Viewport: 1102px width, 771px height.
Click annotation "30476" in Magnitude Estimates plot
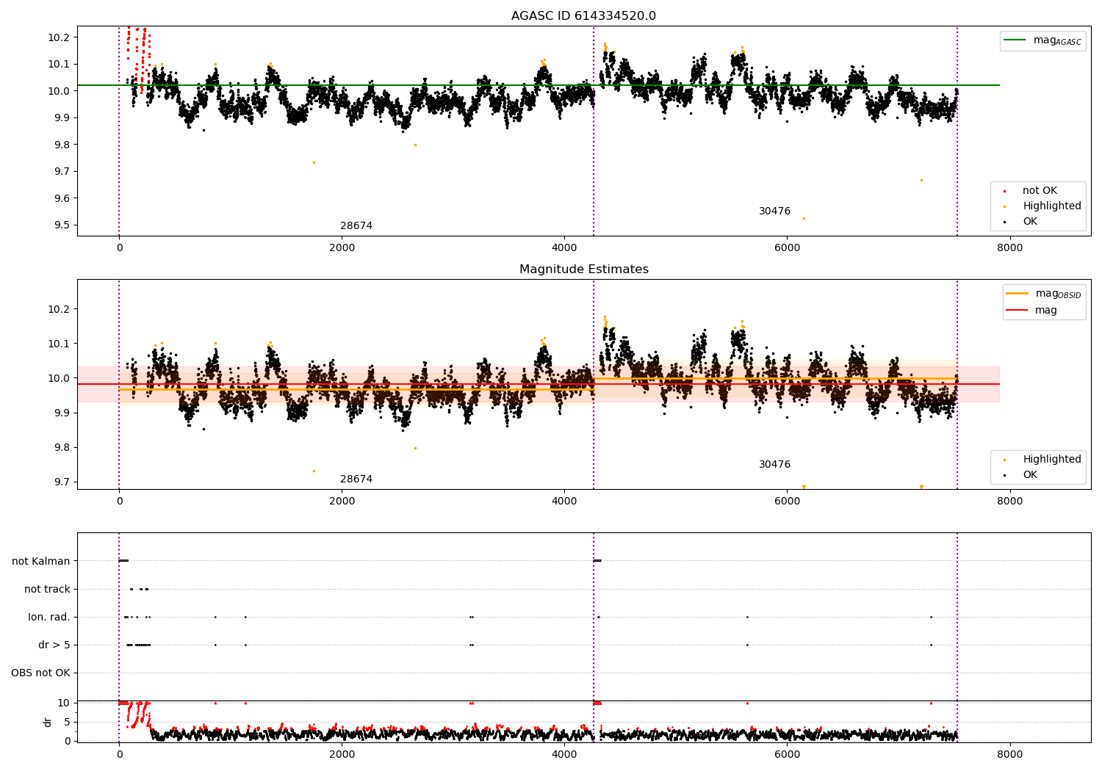pyautogui.click(x=775, y=465)
